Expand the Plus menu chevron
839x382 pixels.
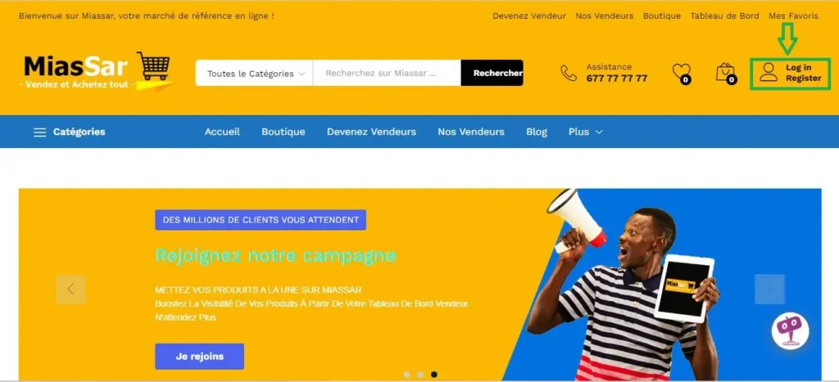click(x=599, y=132)
